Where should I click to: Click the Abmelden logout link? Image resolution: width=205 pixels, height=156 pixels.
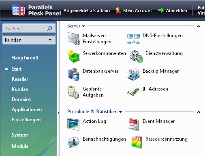click(177, 11)
